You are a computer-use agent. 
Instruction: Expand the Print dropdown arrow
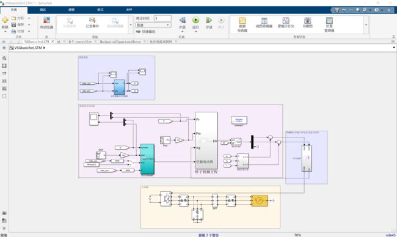coord(29,31)
